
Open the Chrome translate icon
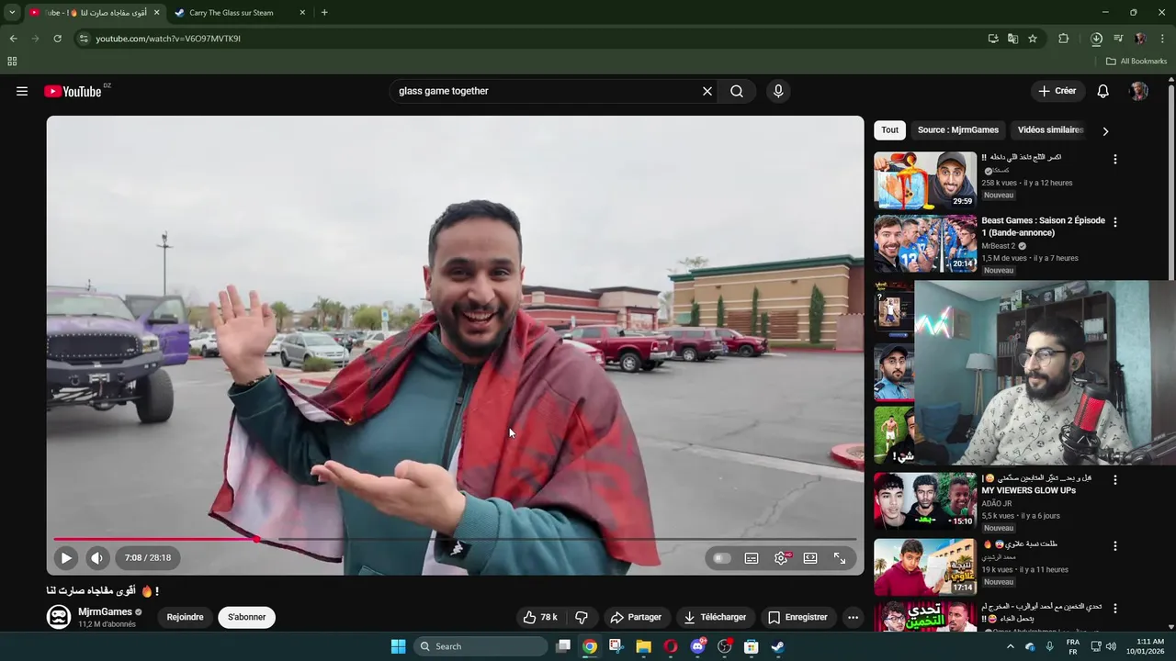coord(1012,39)
